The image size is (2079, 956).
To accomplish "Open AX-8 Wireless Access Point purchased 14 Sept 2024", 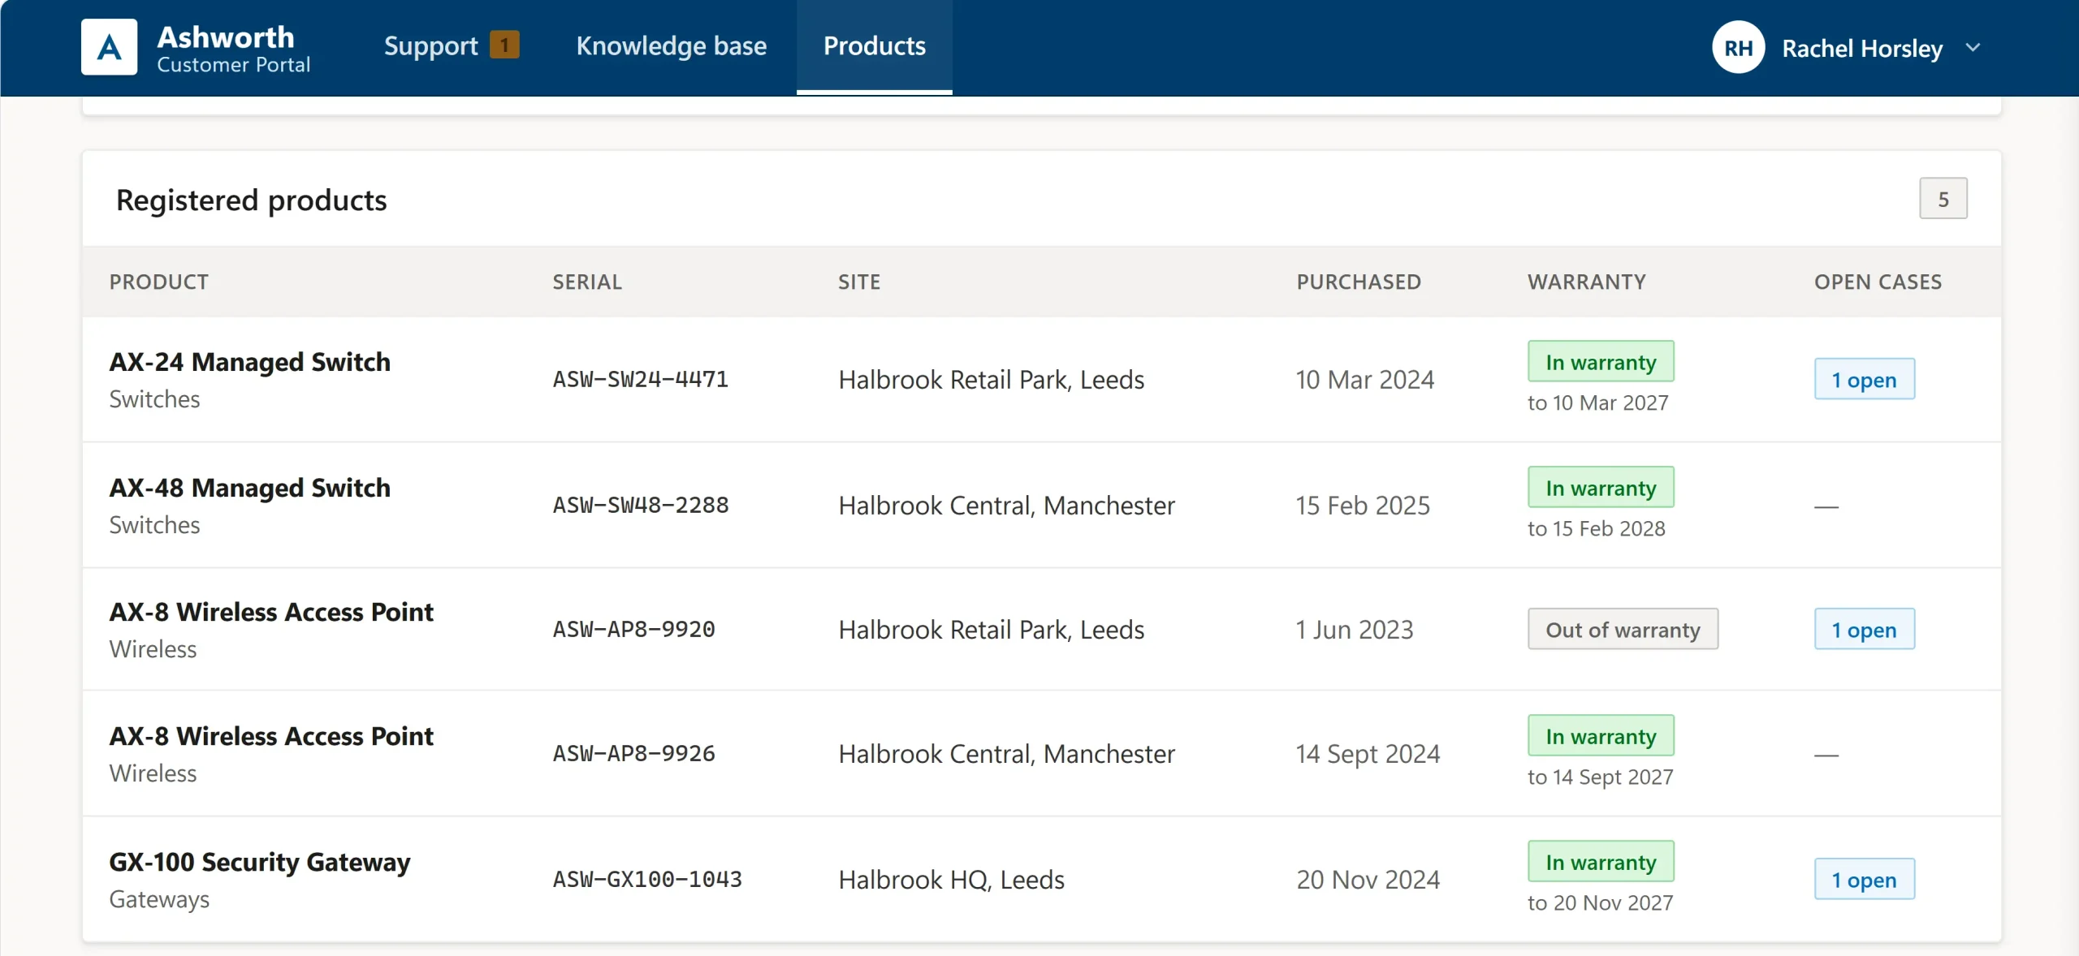I will coord(1041,753).
